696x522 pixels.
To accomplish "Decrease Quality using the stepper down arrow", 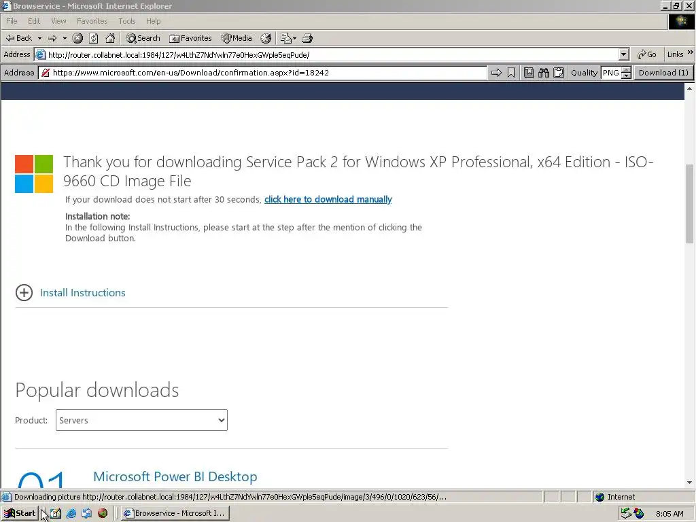I will 626,76.
